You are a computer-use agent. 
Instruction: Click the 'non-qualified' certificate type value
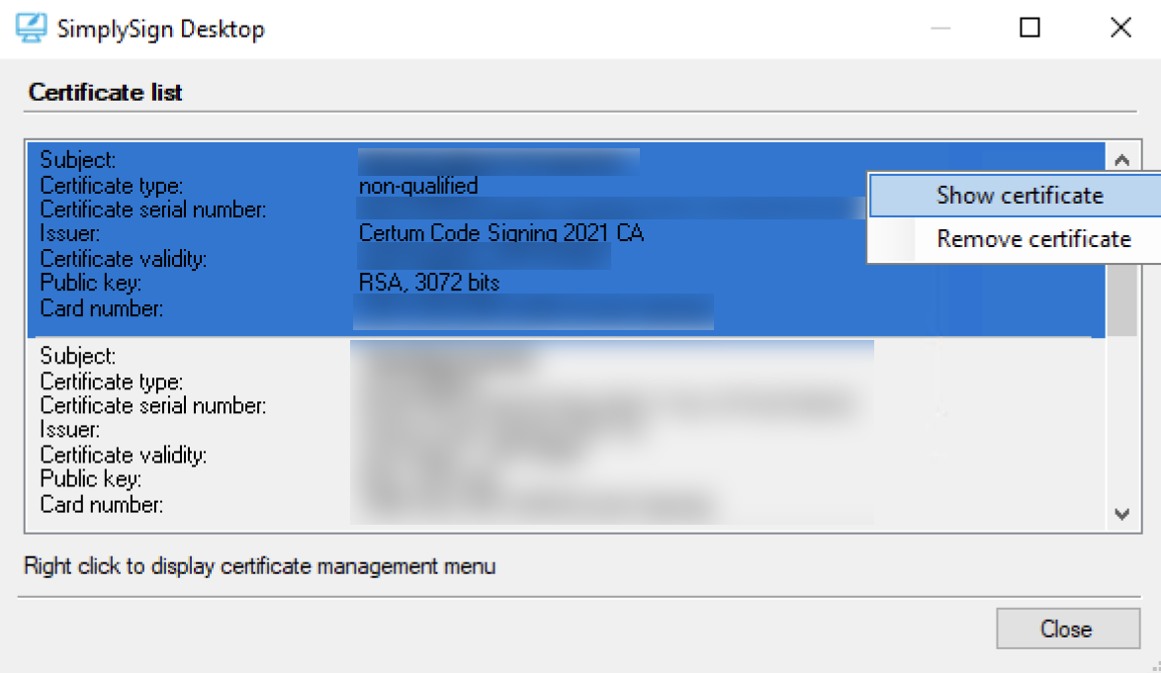click(x=418, y=186)
